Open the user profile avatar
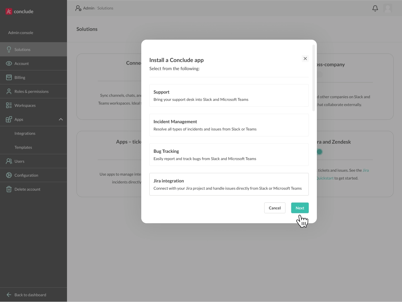 pos(388,8)
